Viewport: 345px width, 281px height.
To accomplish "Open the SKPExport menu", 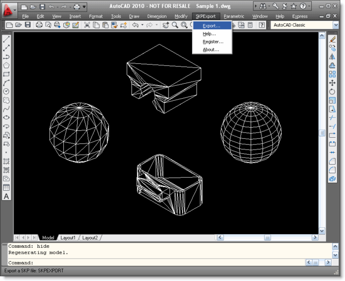I will point(206,16).
